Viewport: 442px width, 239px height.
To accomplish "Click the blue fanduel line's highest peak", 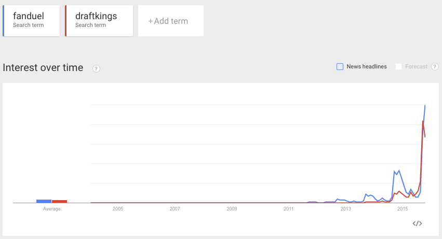I will pyautogui.click(x=425, y=106).
